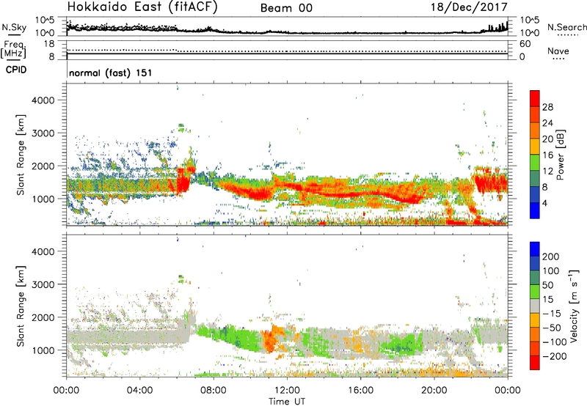Click the "20" power colorbar label
Screen dimensions: 587x406
[547, 139]
